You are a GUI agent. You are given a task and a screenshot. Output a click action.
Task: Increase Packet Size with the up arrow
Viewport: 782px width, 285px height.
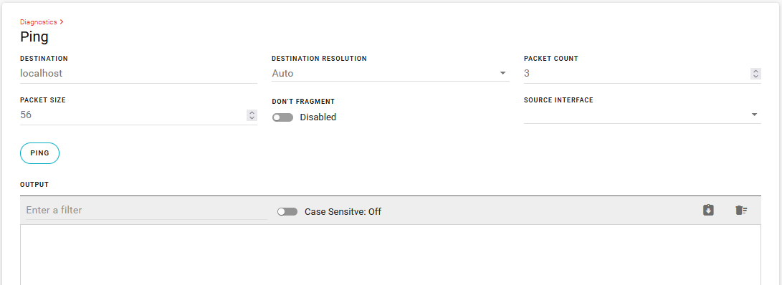click(x=252, y=112)
